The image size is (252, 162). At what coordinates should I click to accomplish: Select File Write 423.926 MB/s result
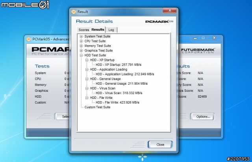click(x=117, y=103)
